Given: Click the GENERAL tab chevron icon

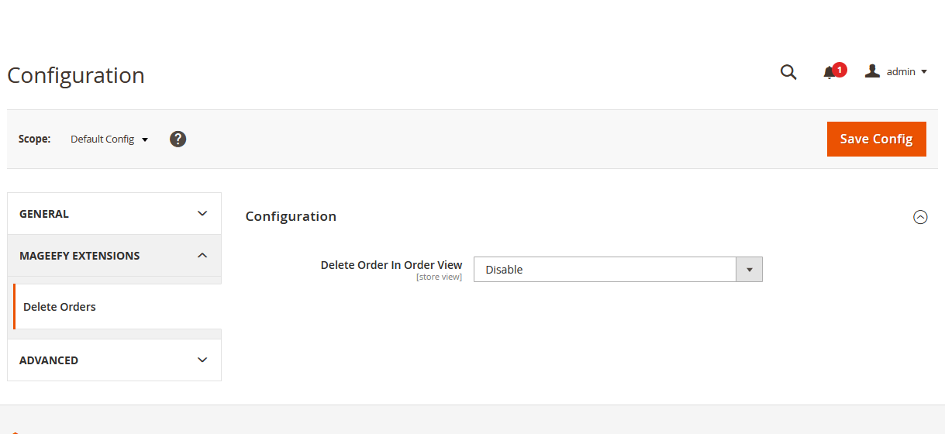Looking at the screenshot, I should (202, 214).
